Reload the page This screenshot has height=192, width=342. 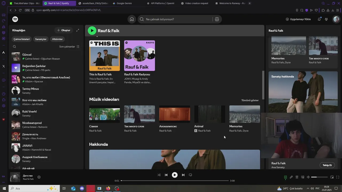point(20,10)
